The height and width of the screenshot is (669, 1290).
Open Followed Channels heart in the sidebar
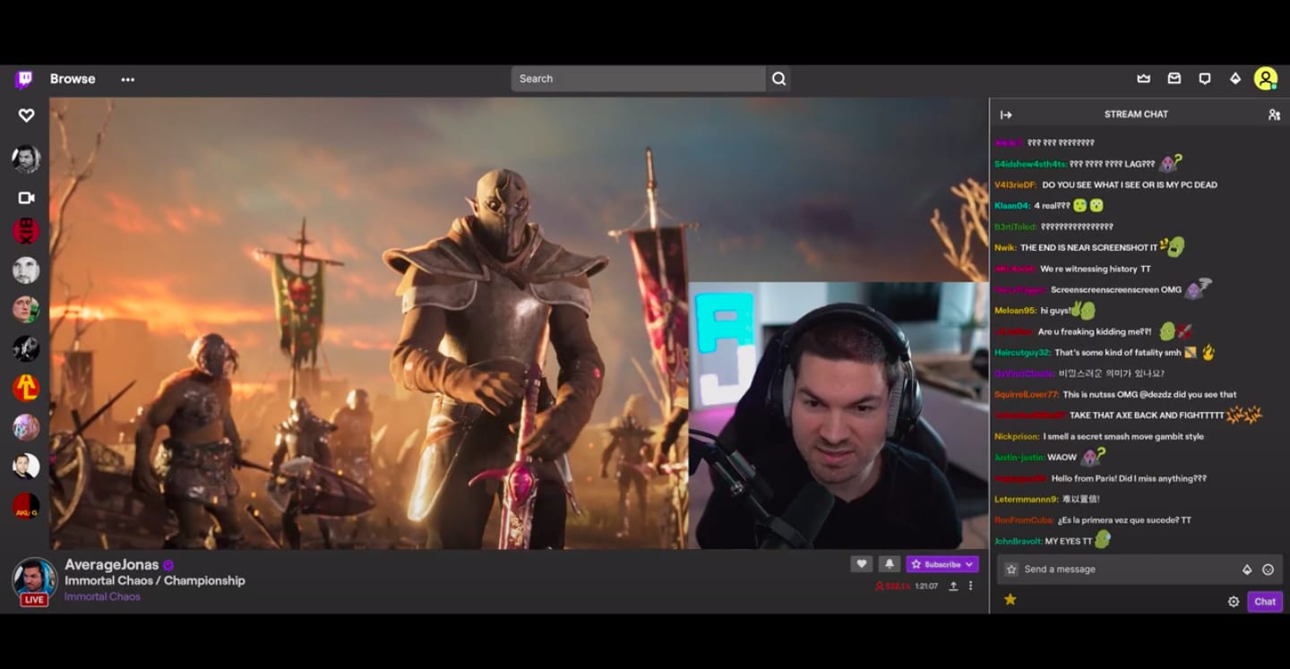point(26,116)
